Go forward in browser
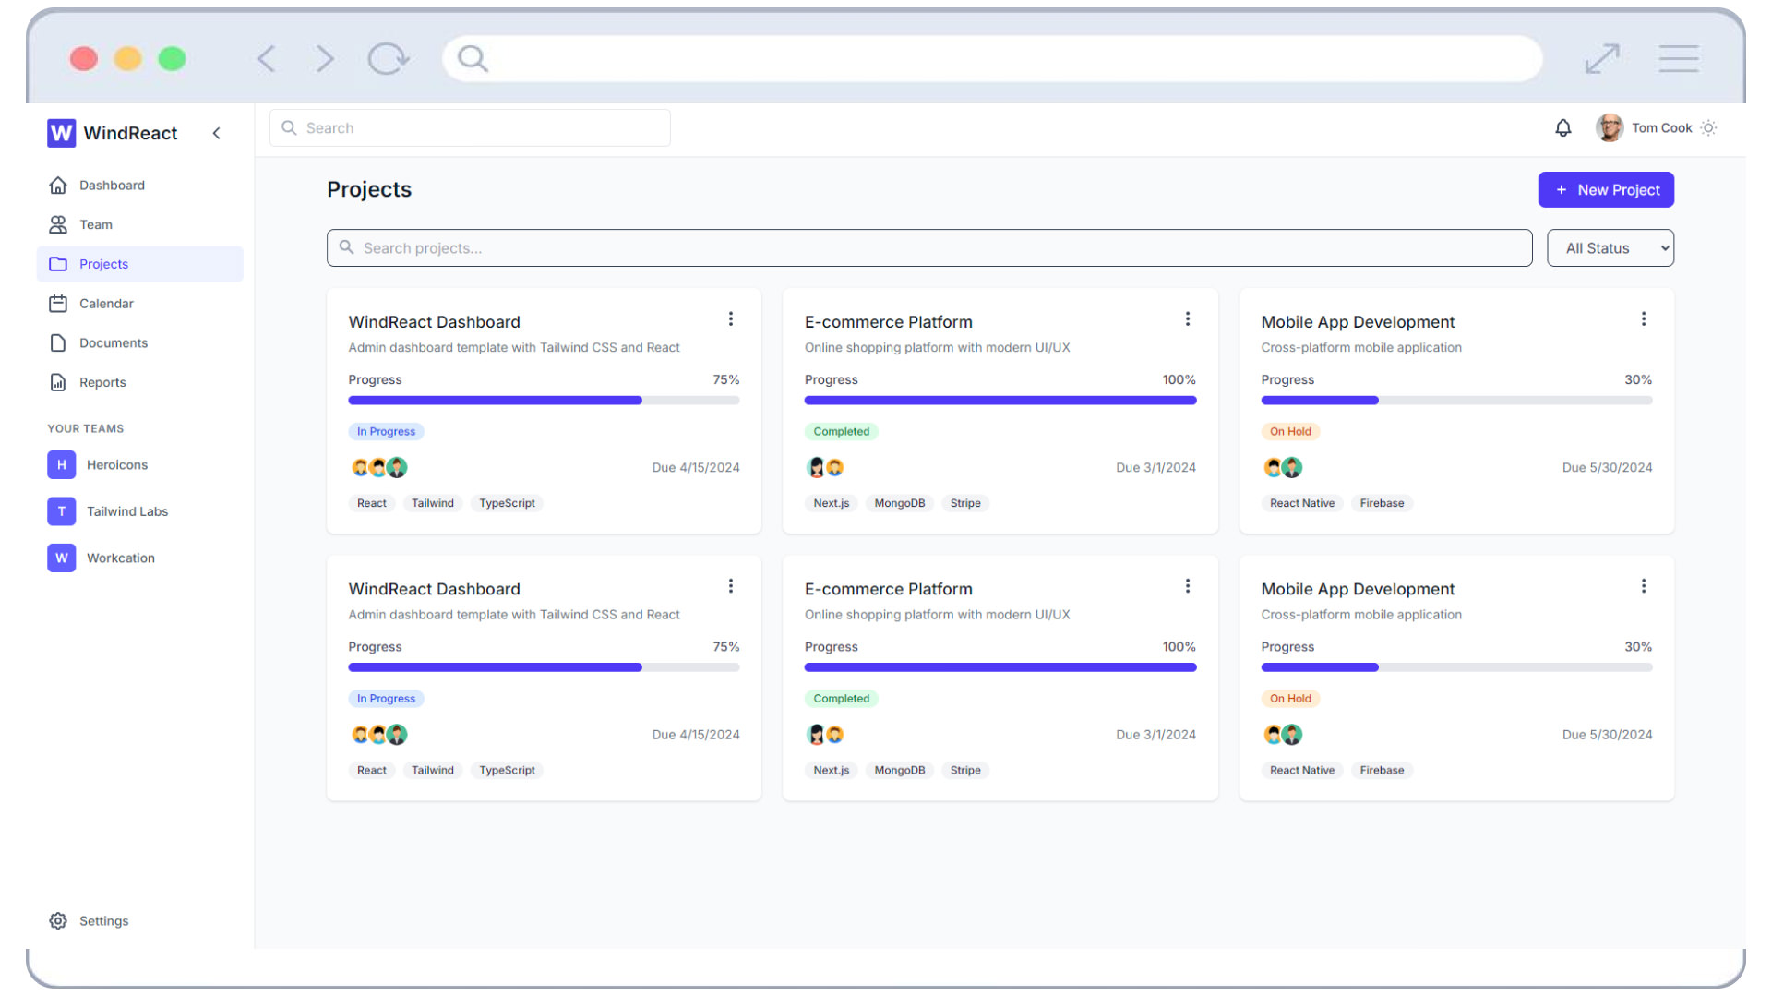 [x=325, y=59]
